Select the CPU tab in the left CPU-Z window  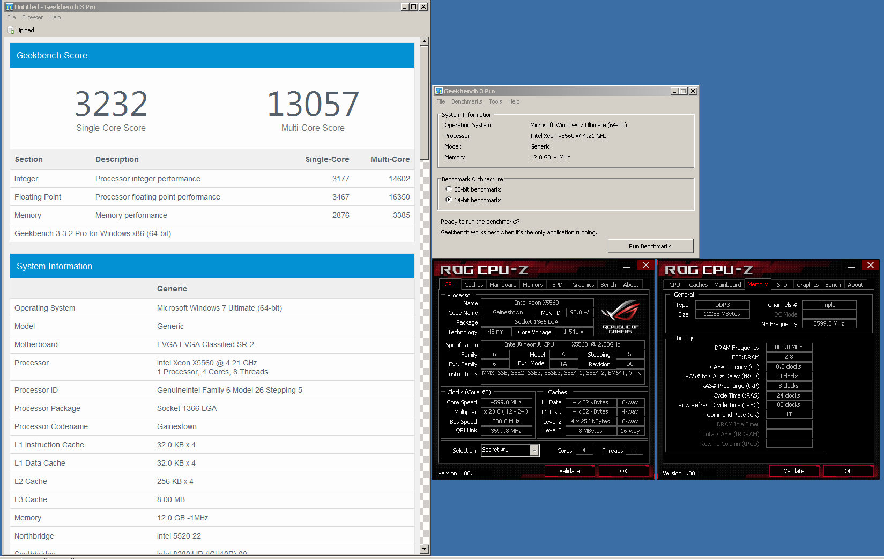450,284
